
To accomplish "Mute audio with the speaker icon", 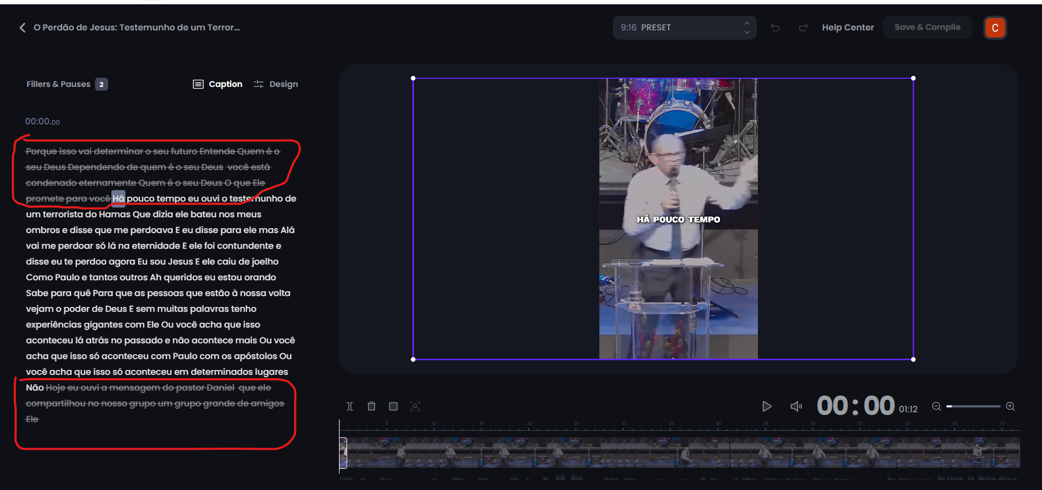I will tap(796, 406).
